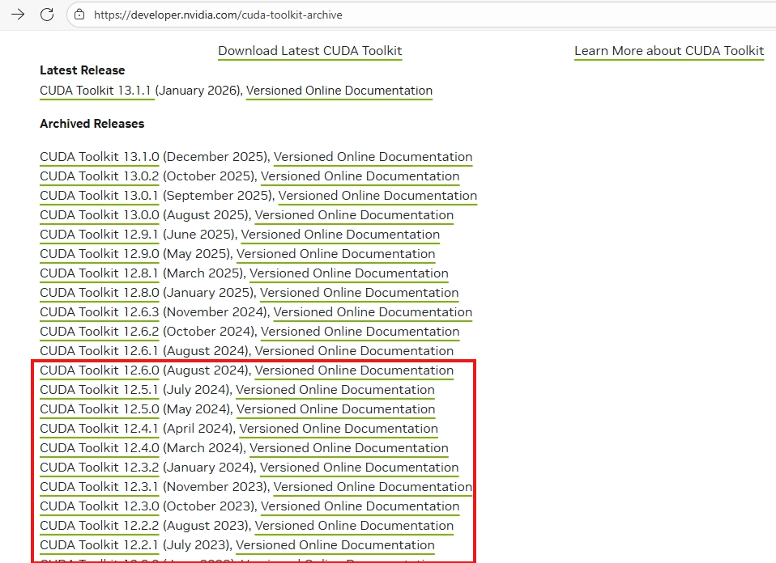Open documentation for 12.2.1 July 2023

click(x=335, y=545)
